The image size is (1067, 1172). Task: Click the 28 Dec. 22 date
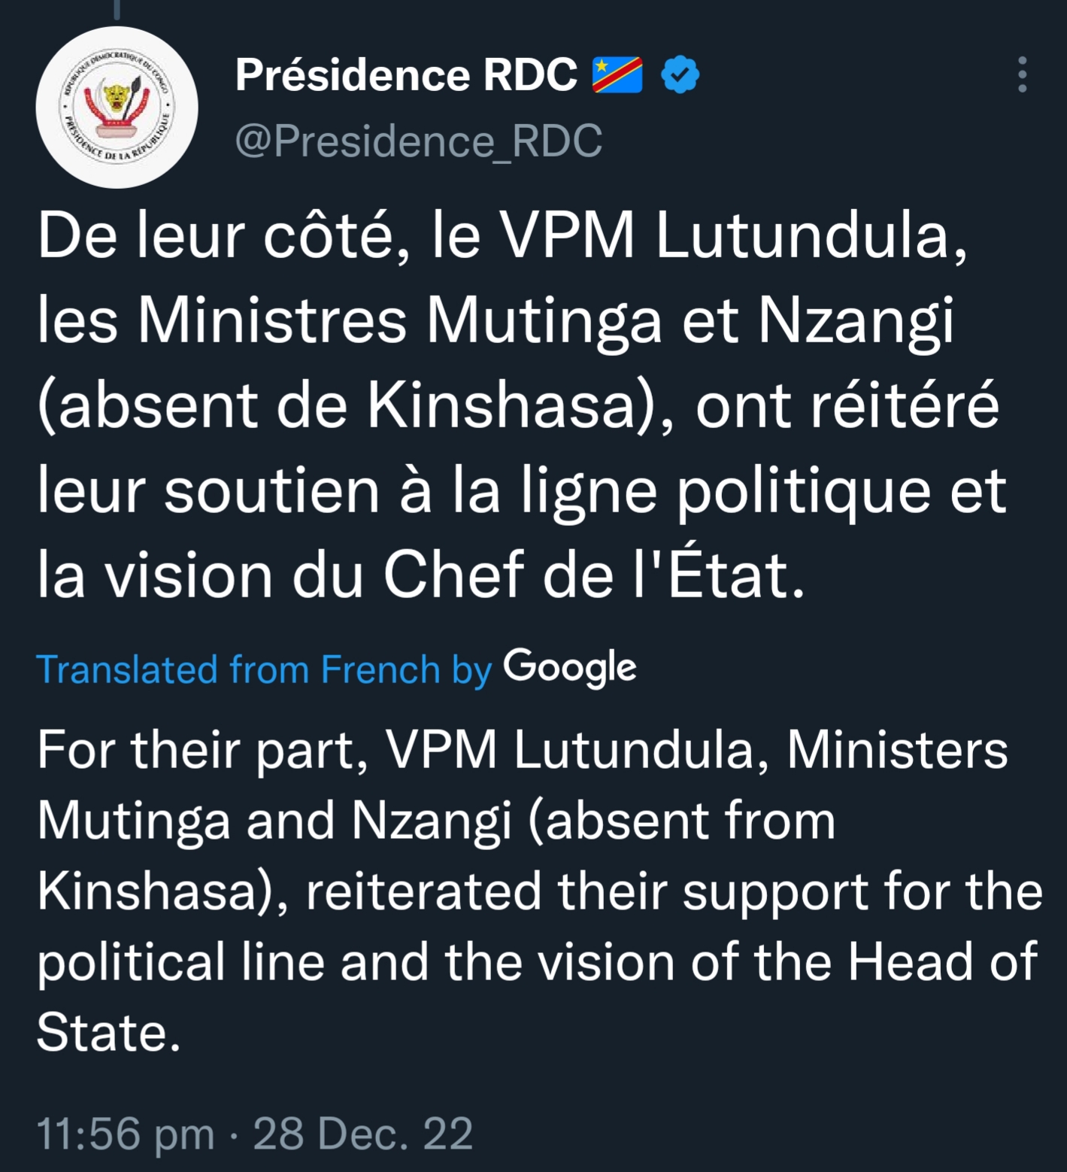[363, 1133]
